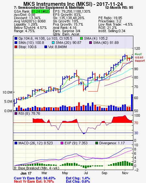This screenshot has height=183, width=146.
Task: Click the Qtrly. Earn. Accel. text
Action: pyautogui.click(x=67, y=34)
